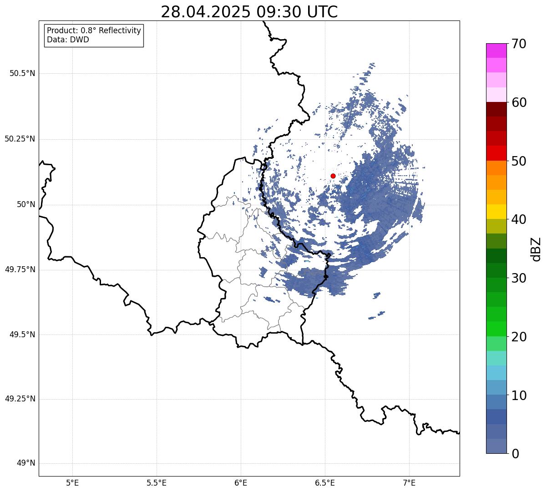547x492 pixels.
Task: Click the title 28.04.2025 09:30 UTC
Action: coord(249,12)
